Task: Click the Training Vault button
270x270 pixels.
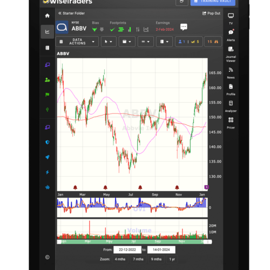Action: tap(213, 2)
